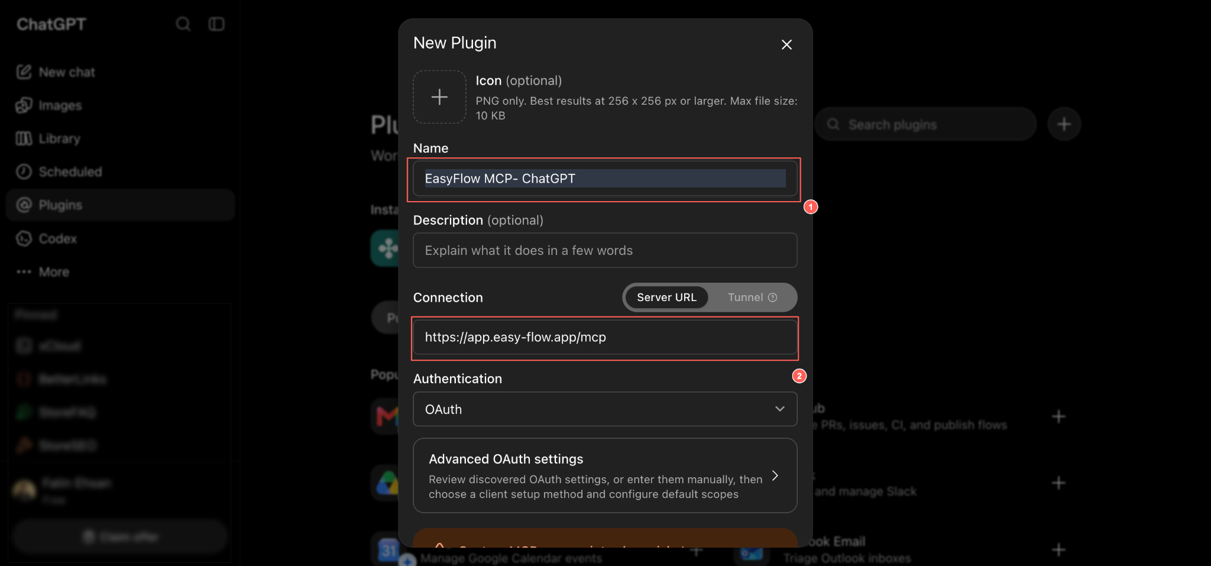Click the Claim offer button
The width and height of the screenshot is (1211, 566).
coord(120,536)
